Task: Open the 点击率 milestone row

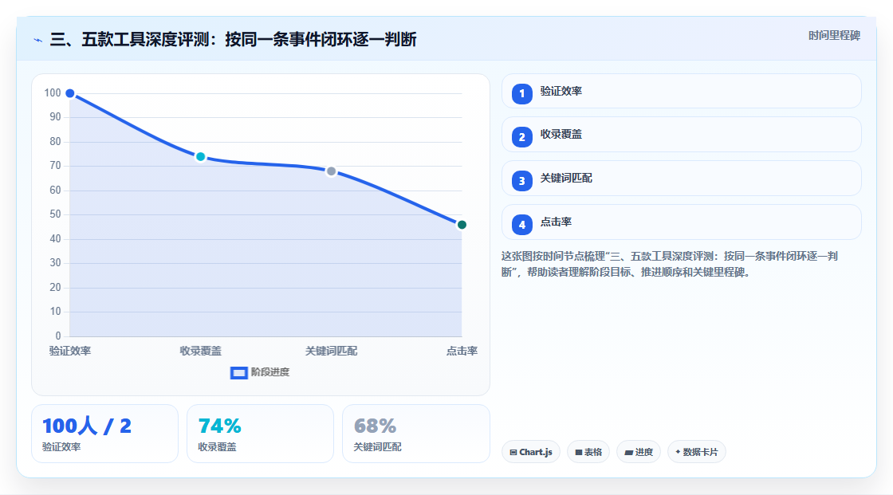Action: tap(681, 222)
